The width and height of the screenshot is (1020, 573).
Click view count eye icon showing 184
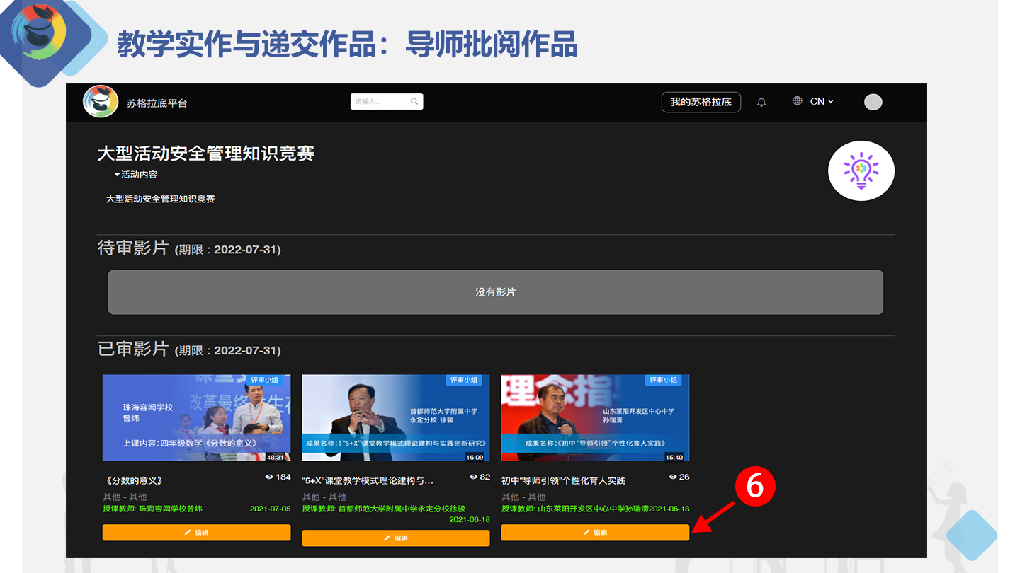(269, 477)
